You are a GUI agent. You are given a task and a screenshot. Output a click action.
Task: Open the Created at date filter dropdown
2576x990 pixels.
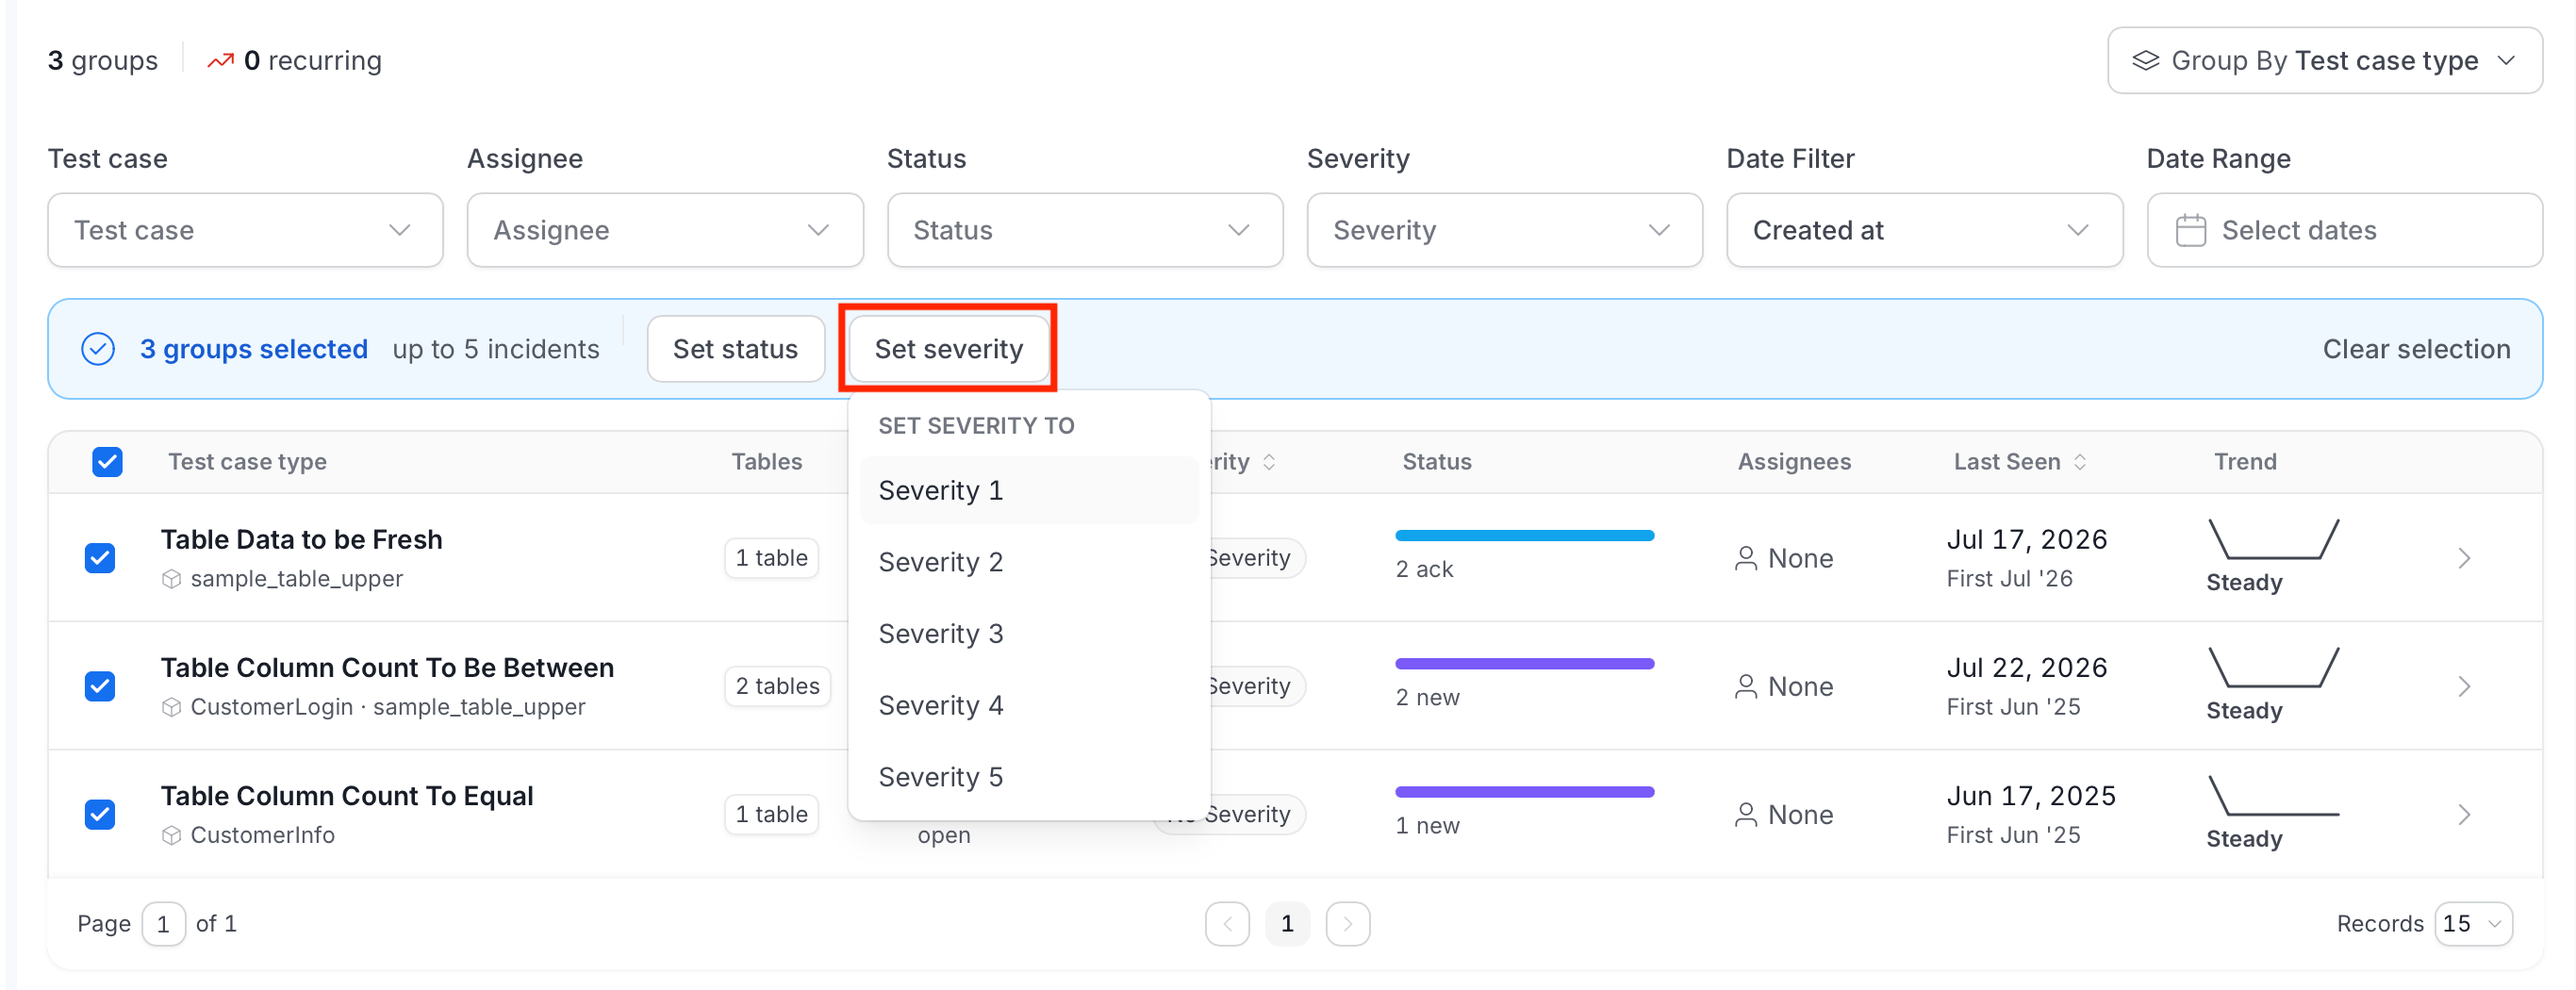coord(1924,230)
